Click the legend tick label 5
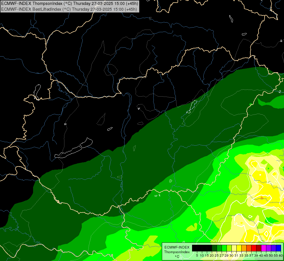Screen dimensions: 284x261 click(197, 255)
